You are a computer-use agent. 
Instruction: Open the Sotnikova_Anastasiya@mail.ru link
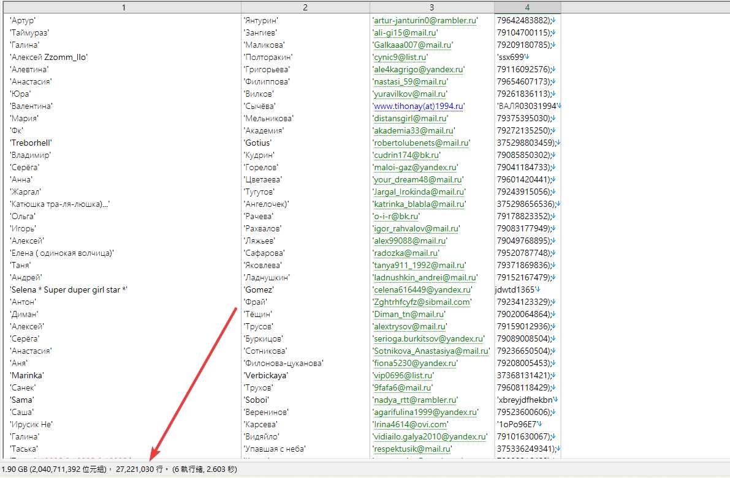tap(431, 351)
